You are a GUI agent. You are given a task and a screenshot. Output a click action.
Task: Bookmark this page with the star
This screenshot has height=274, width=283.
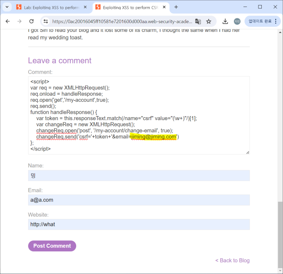point(209,22)
